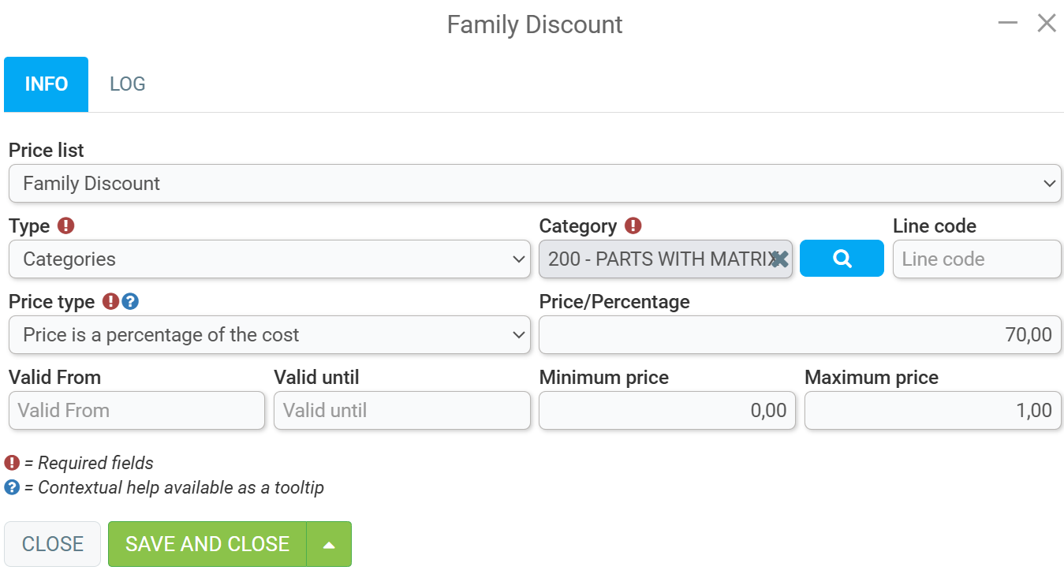The width and height of the screenshot is (1064, 574).
Task: Select the INFO tab
Action: (x=47, y=84)
